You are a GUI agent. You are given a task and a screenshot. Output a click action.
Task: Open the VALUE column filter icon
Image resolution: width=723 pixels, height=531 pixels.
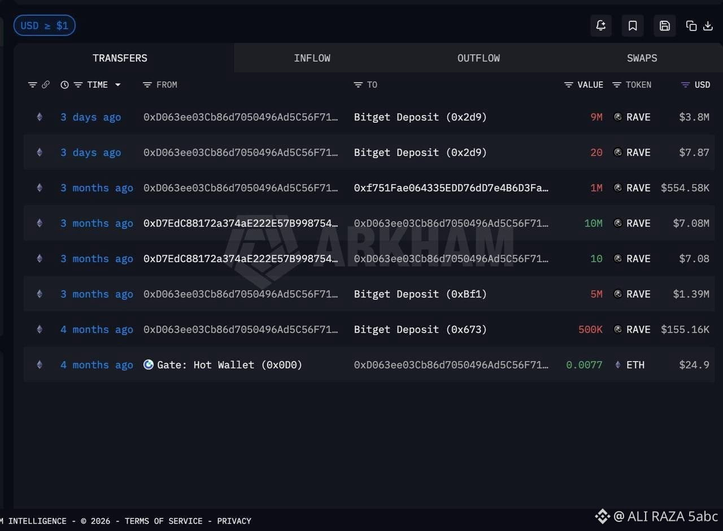(x=569, y=85)
